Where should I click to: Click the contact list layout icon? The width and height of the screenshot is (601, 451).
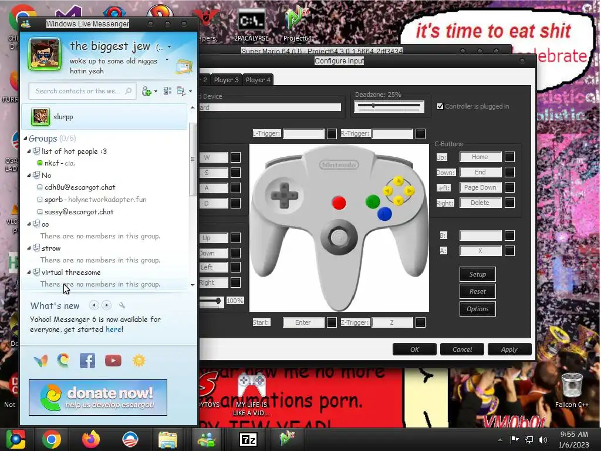(167, 91)
